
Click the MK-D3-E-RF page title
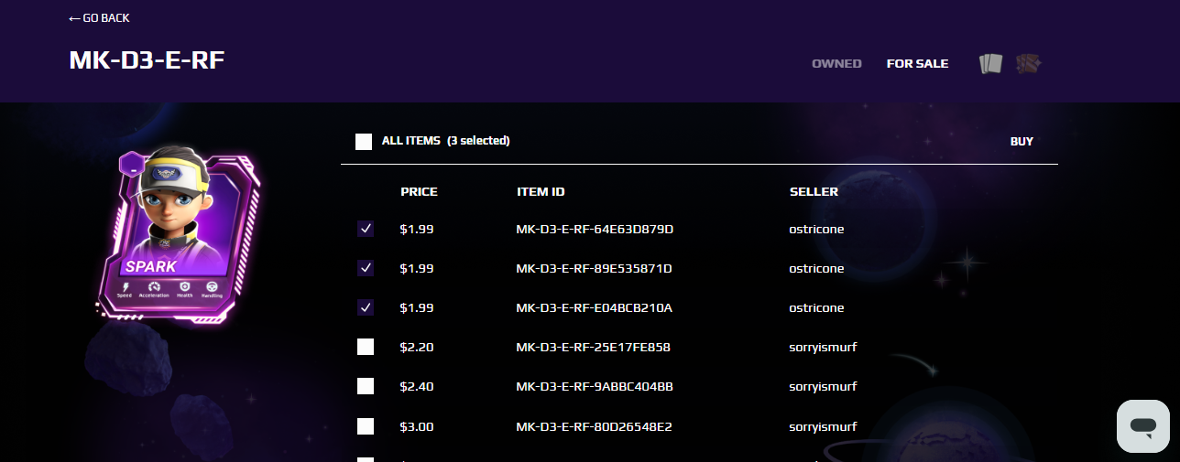[x=147, y=60]
